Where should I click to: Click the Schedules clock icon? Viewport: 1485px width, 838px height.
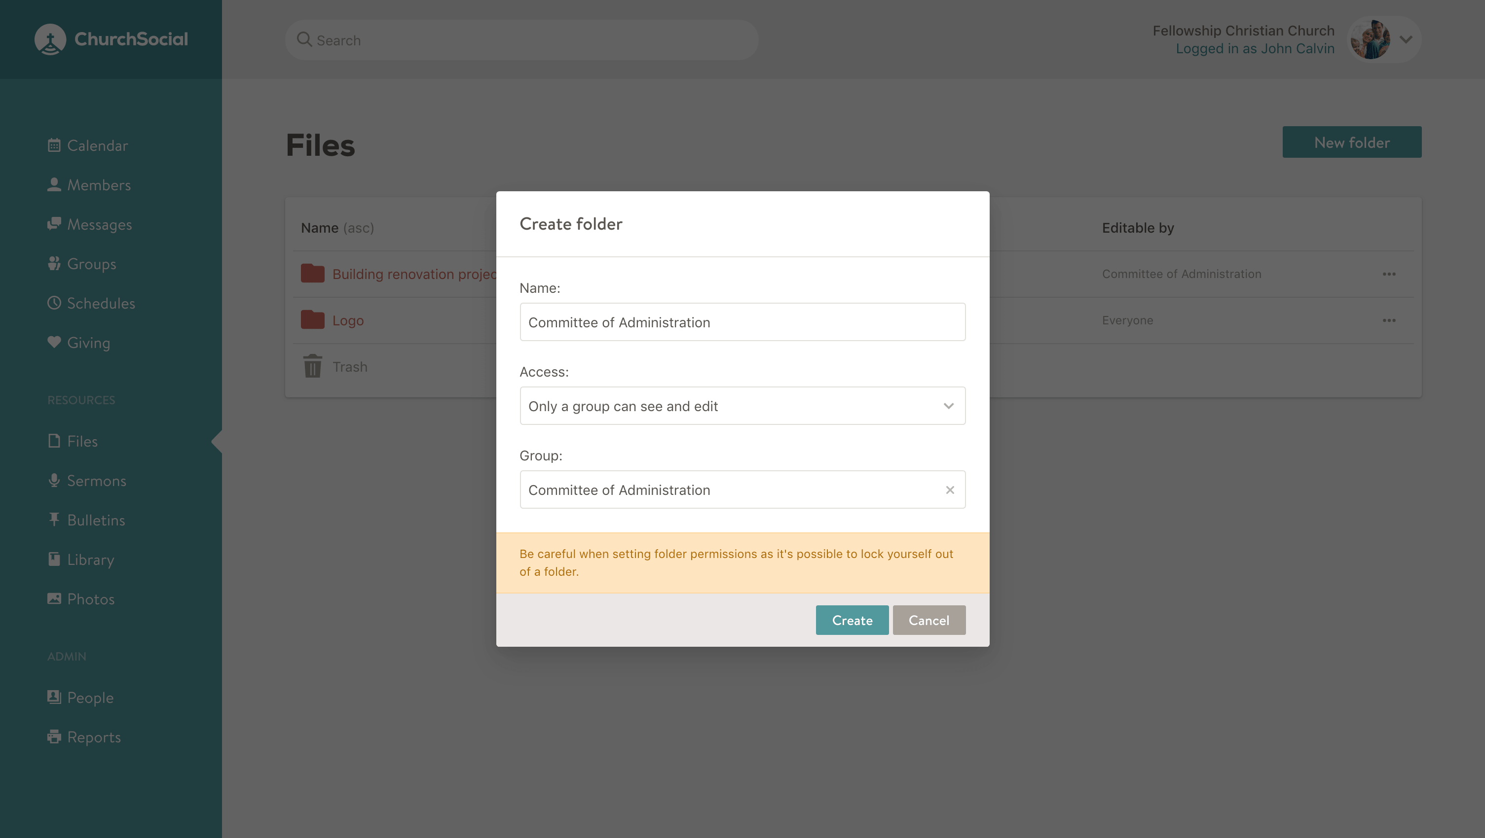pos(54,303)
